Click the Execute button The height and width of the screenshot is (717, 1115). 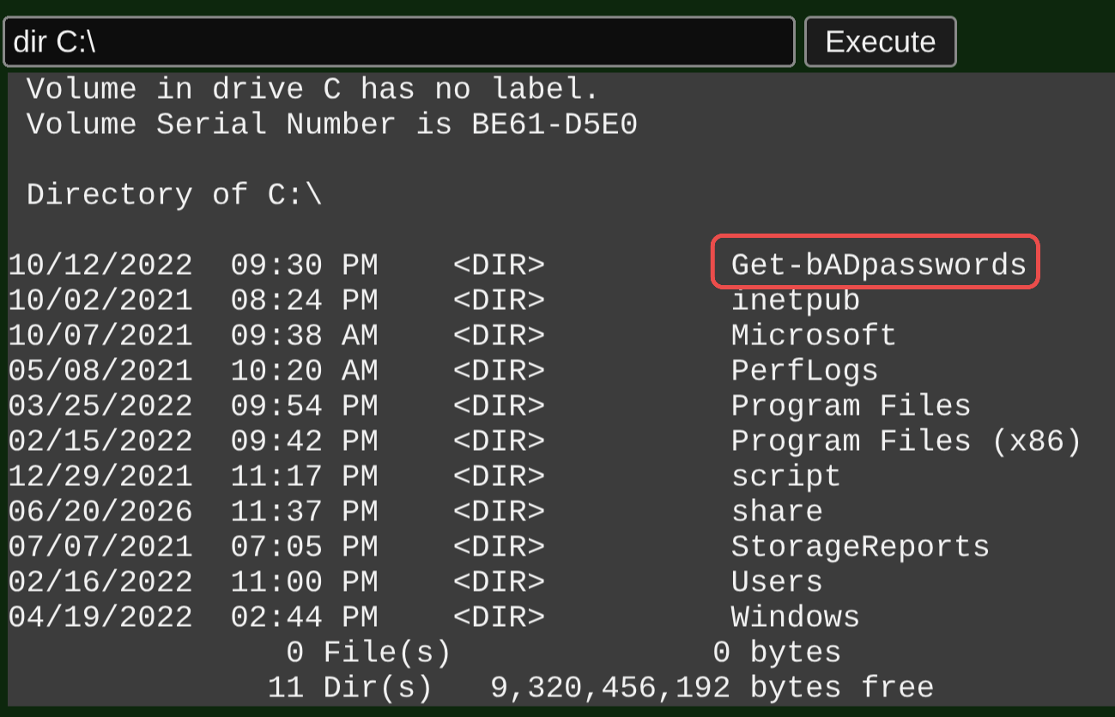click(880, 41)
